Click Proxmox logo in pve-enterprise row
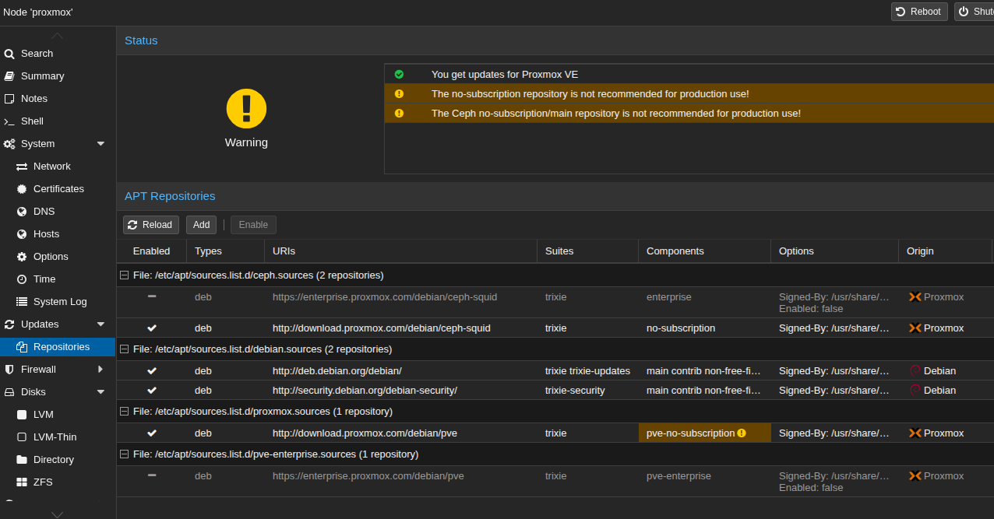Screen dimensions: 994x519 click(915, 476)
